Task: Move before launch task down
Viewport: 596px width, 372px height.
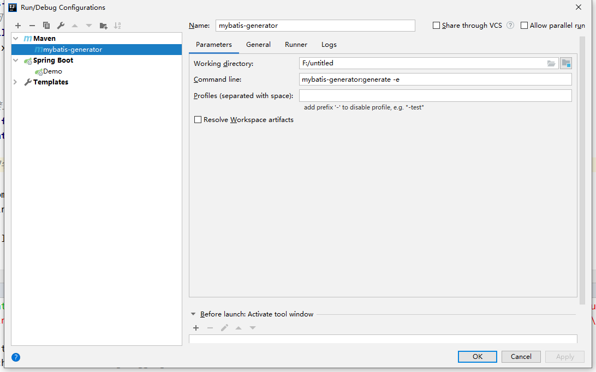Action: (253, 328)
